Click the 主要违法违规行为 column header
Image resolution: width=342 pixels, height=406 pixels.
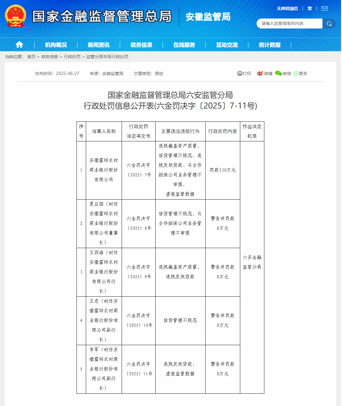(x=180, y=131)
